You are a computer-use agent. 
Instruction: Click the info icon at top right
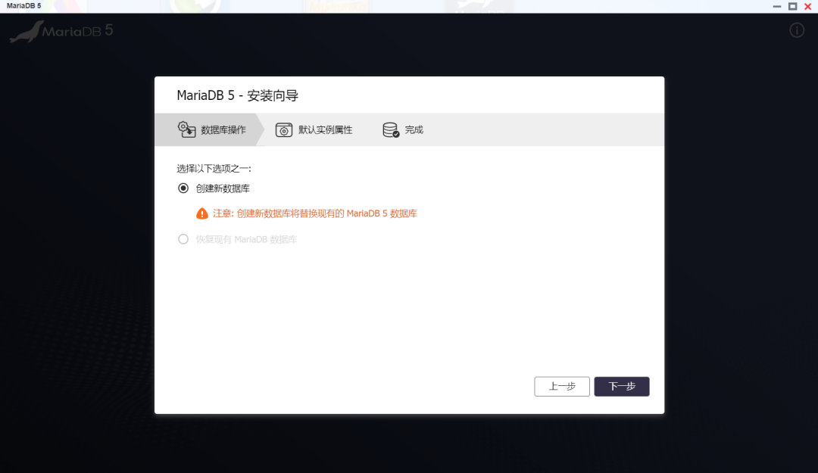(x=797, y=30)
